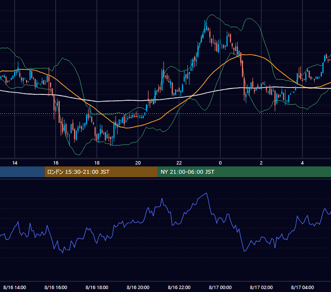Click the 8/17 02:00 label on the lower axis
The height and width of the screenshot is (292, 331).
[x=261, y=287]
